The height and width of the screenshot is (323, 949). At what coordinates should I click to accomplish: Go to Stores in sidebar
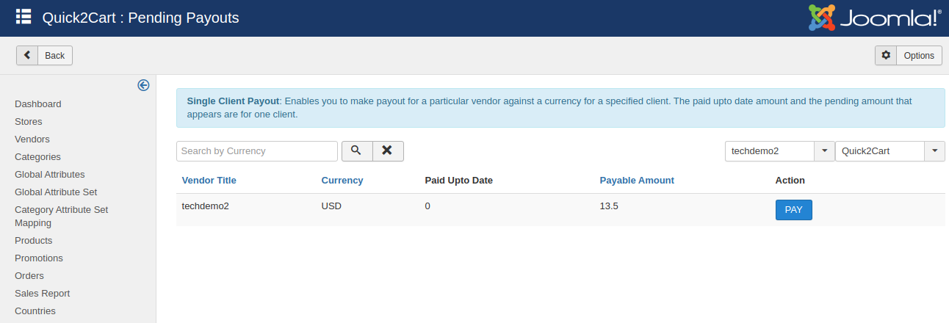29,121
